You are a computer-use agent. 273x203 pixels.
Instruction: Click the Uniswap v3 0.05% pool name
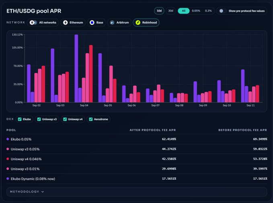(x=25, y=149)
